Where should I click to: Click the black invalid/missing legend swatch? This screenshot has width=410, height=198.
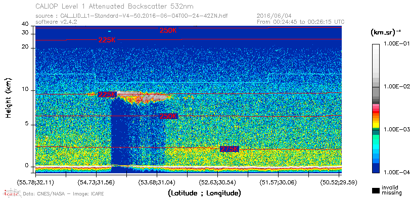(x=376, y=191)
